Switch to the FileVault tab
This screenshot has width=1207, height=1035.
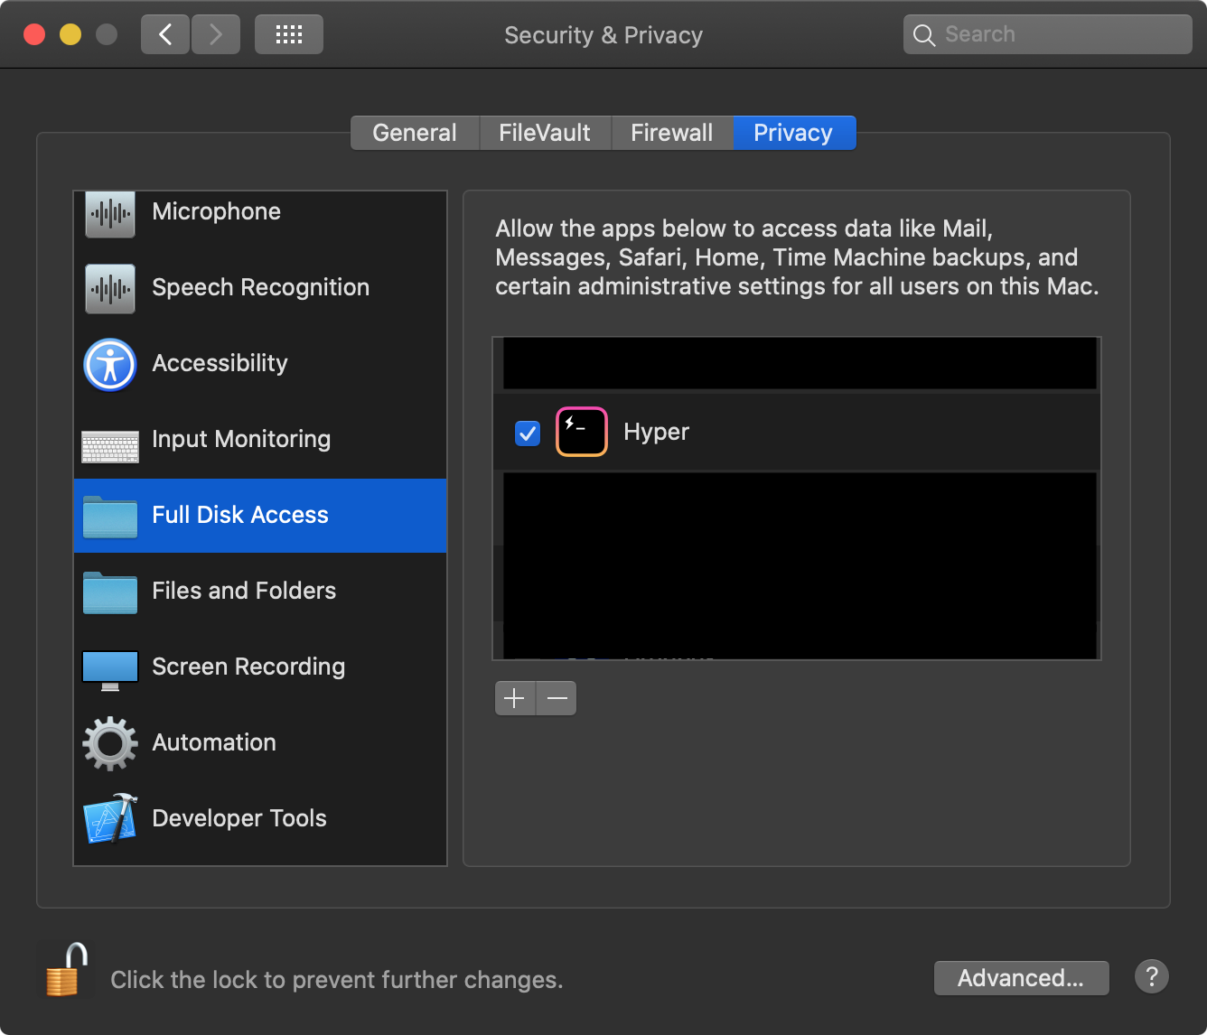(x=544, y=132)
